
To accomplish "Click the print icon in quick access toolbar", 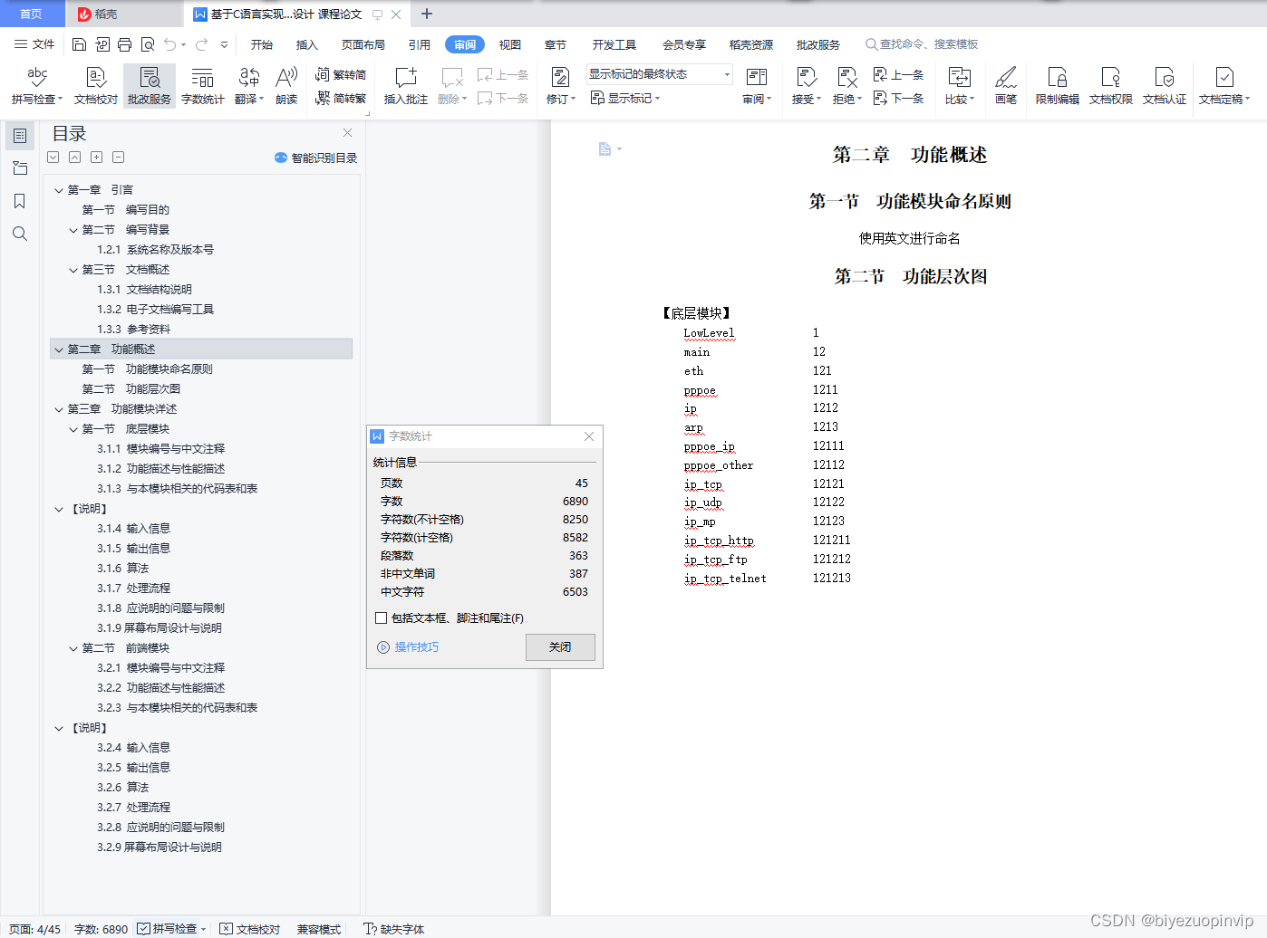I will [125, 44].
